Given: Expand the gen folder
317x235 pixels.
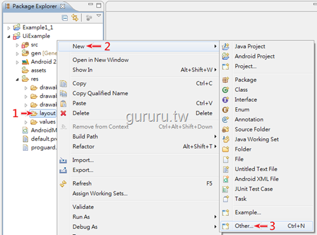Looking at the screenshot, I should click(17, 54).
